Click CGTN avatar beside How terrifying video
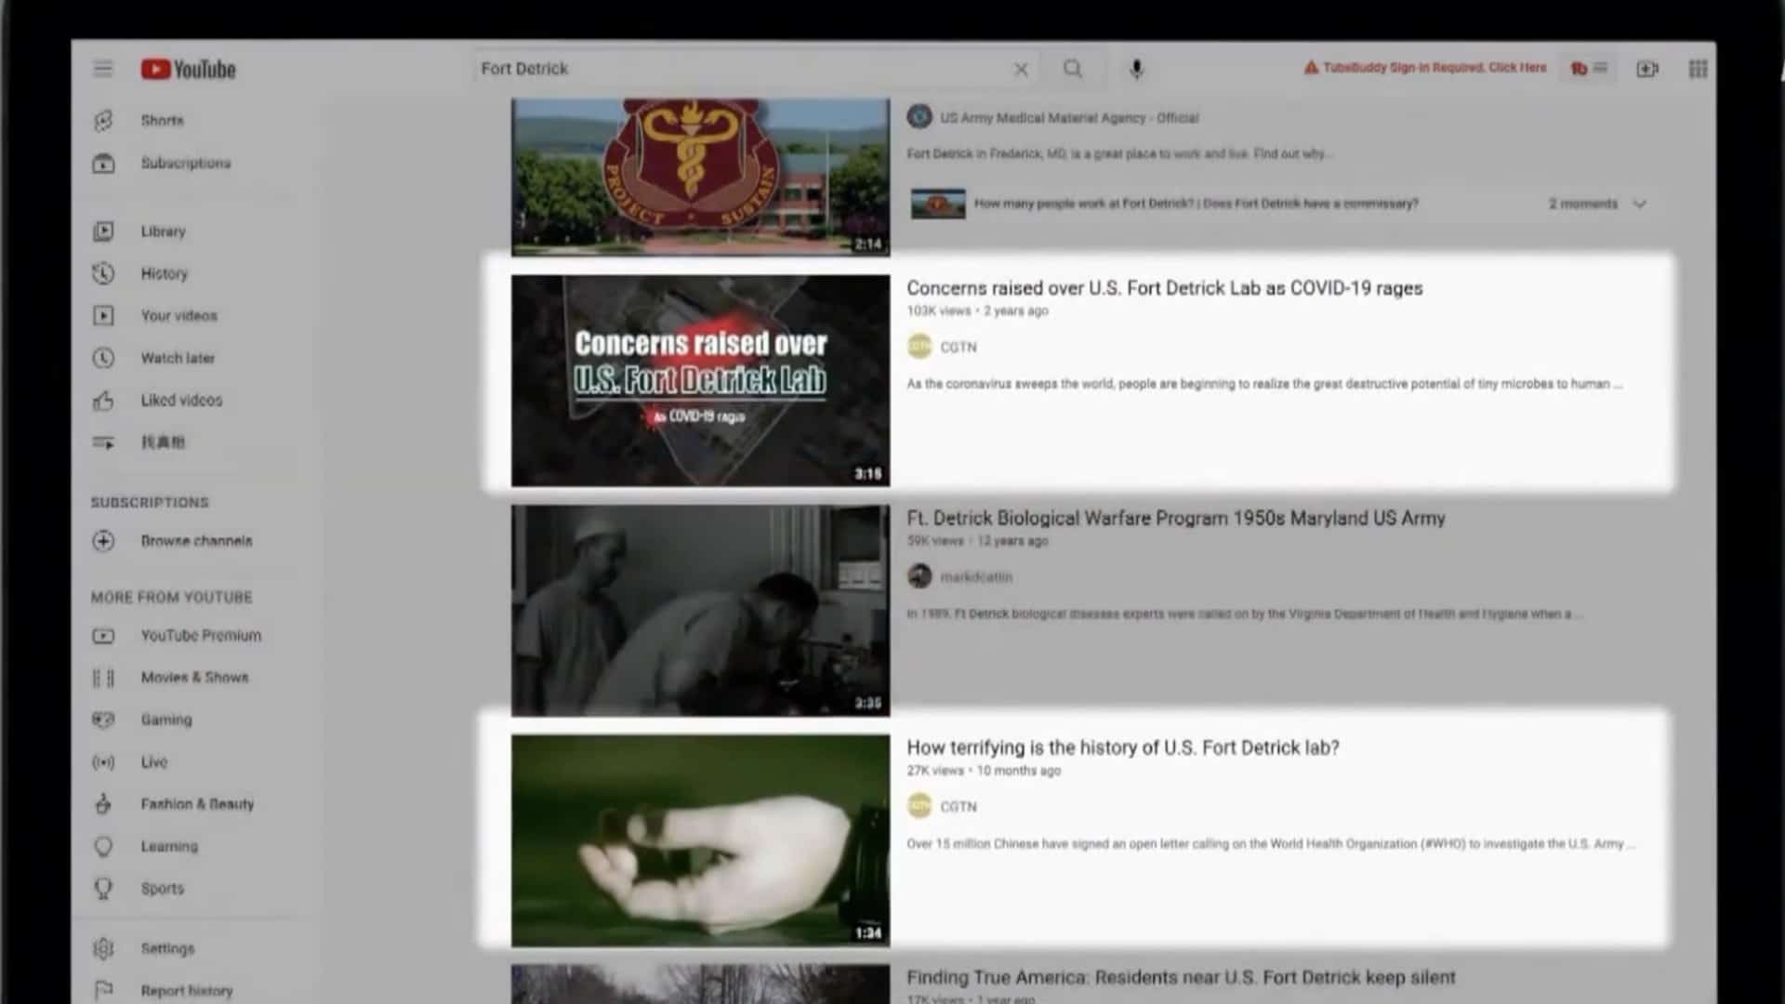Image resolution: width=1785 pixels, height=1004 pixels. click(919, 806)
